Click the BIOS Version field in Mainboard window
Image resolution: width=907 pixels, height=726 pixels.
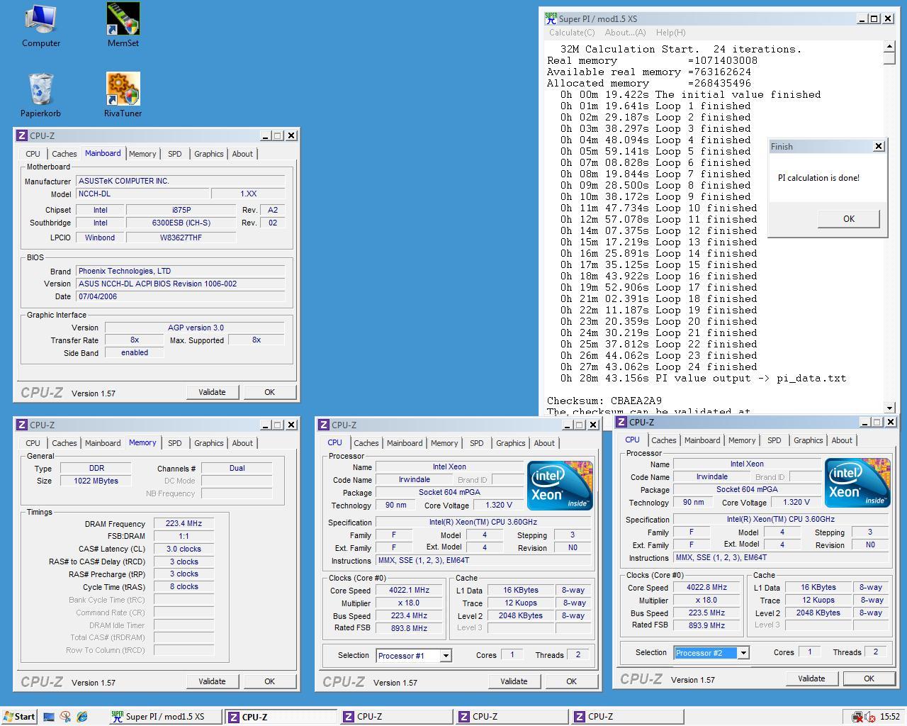click(x=180, y=284)
